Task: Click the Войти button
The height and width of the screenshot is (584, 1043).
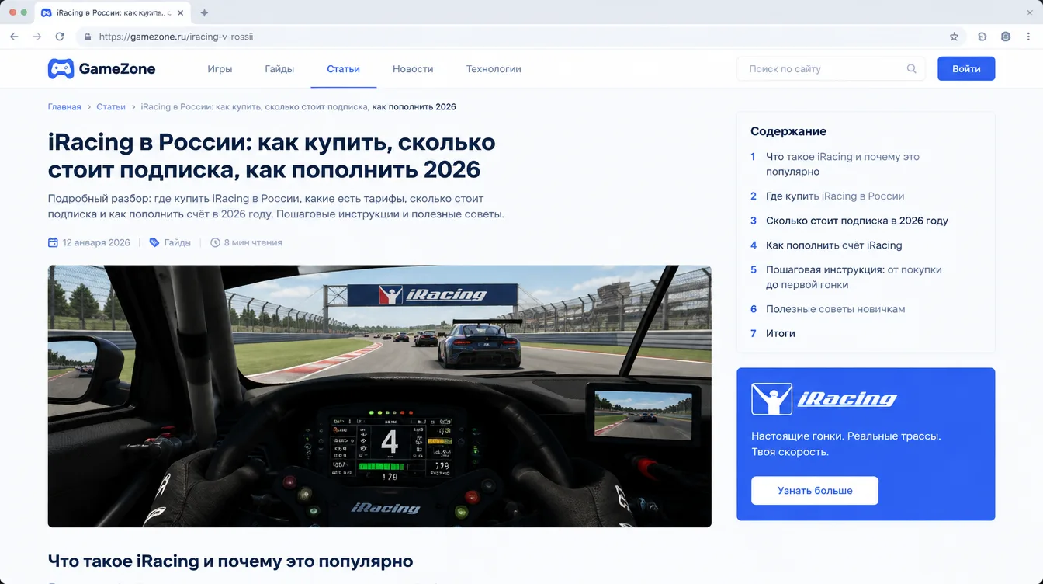Action: (x=966, y=68)
